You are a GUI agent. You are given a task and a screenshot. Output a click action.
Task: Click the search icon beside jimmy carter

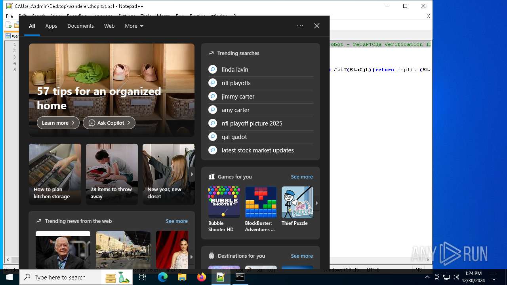point(213,96)
